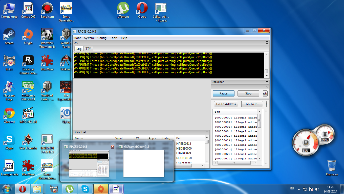
Task: Float the Debugger panel via dock button
Action: [267, 82]
